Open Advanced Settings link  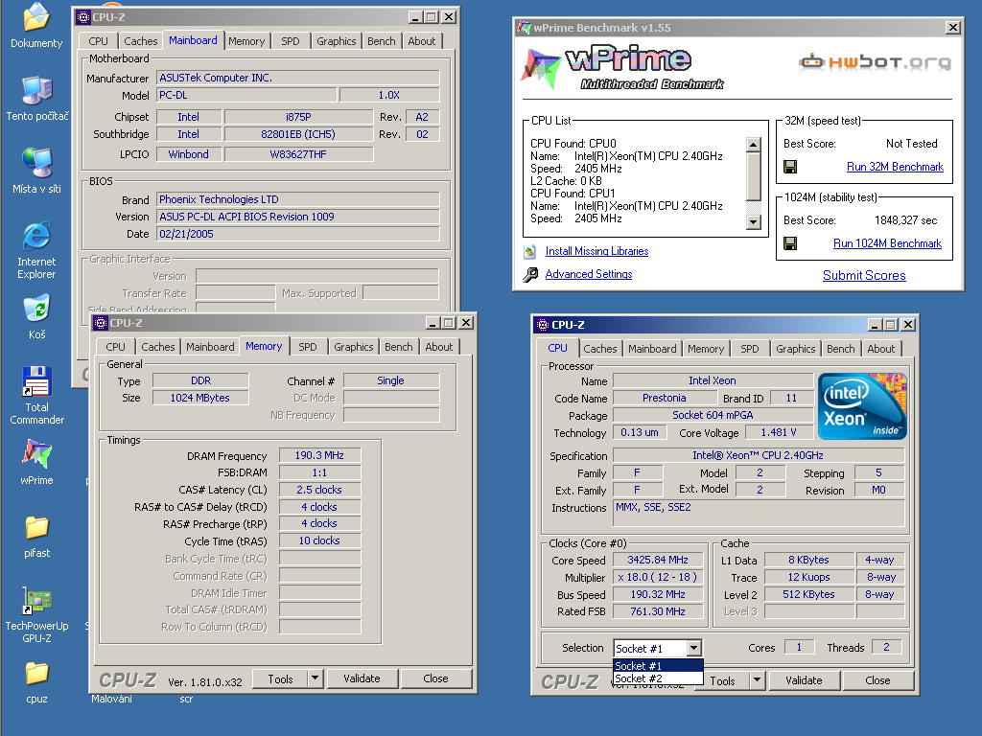[x=589, y=274]
